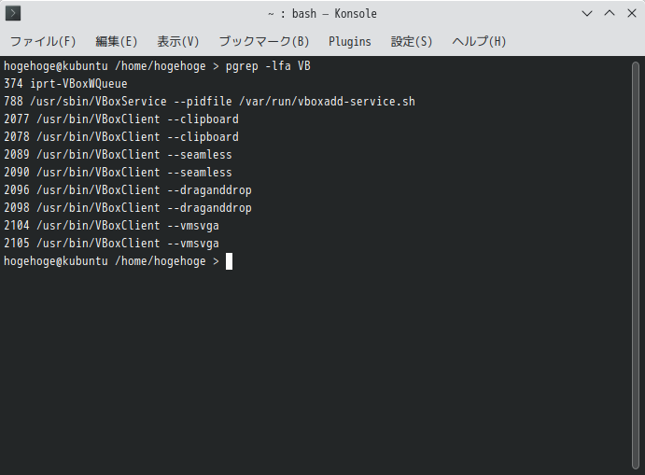Viewport: 645px width, 475px height.
Task: Open the 編集(E) menu
Action: (x=116, y=42)
